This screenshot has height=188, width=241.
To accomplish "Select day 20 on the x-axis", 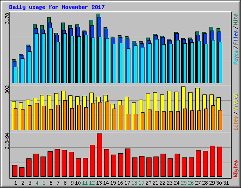I will tap(148, 183).
